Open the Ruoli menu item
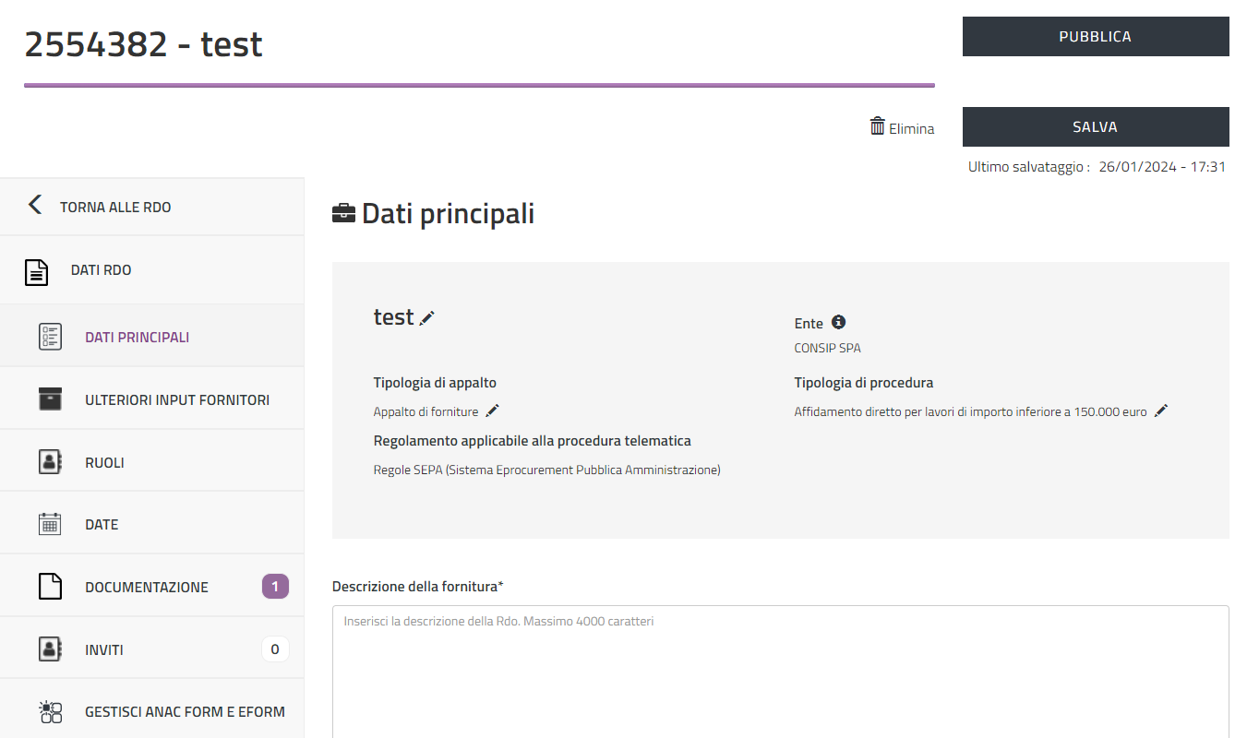The width and height of the screenshot is (1247, 738). point(104,463)
